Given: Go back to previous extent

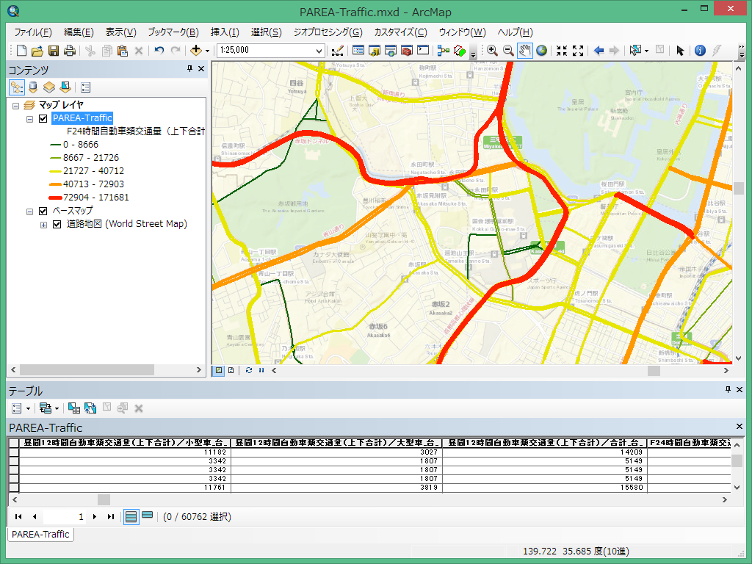Looking at the screenshot, I should coord(599,51).
